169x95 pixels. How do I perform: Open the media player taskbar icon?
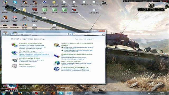[x=12, y=93]
